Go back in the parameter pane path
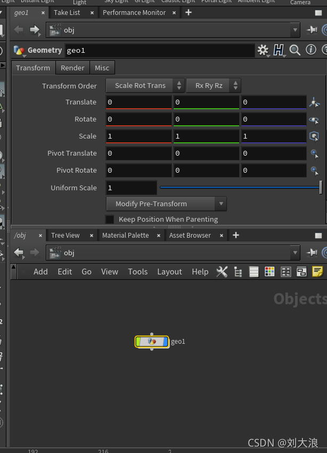The height and width of the screenshot is (453, 327). (x=19, y=29)
